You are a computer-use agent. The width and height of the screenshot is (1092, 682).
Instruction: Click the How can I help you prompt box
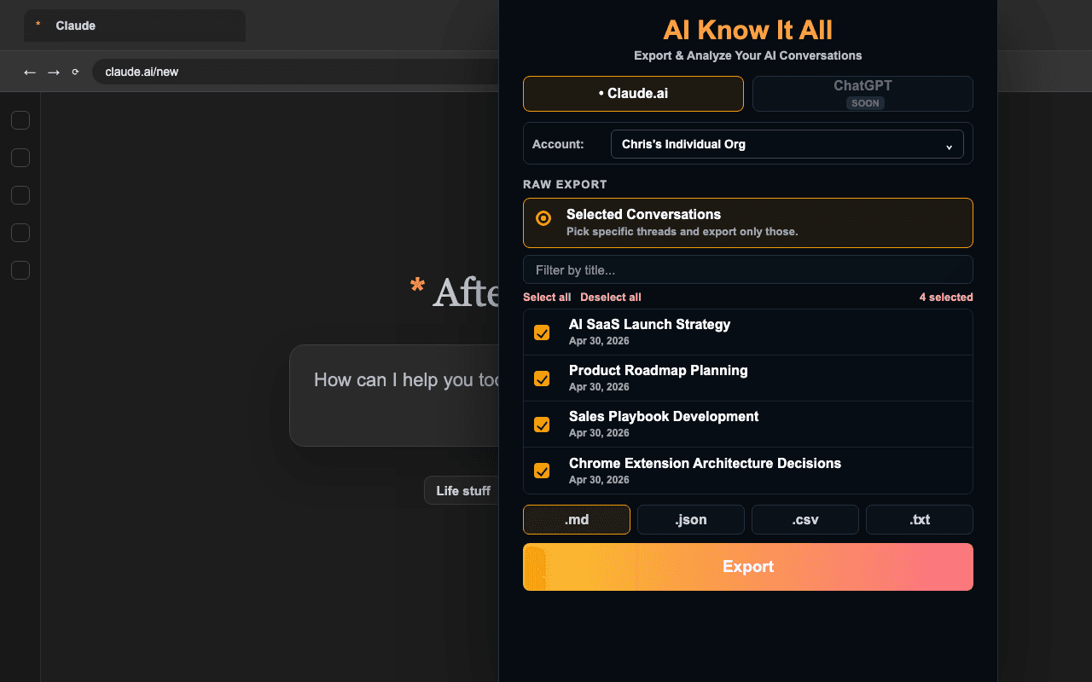click(394, 396)
